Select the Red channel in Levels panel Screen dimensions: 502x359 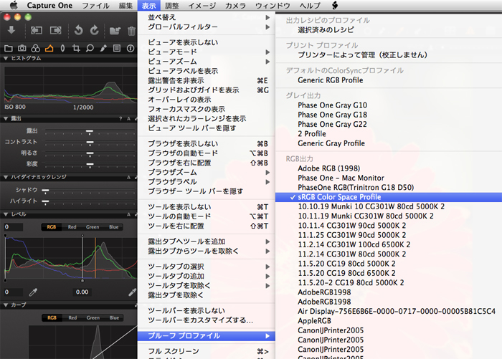tap(72, 227)
